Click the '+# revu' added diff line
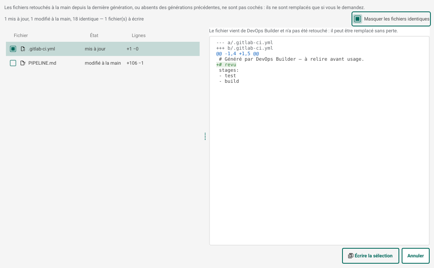This screenshot has height=268, width=434. pos(226,65)
